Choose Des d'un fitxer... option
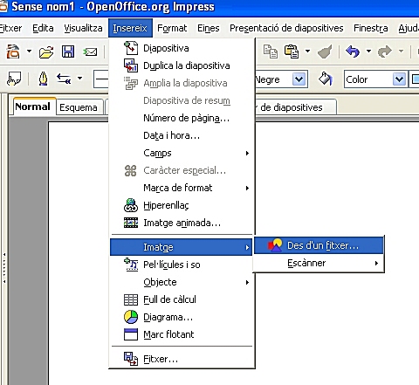This screenshot has height=385, width=419. [319, 245]
